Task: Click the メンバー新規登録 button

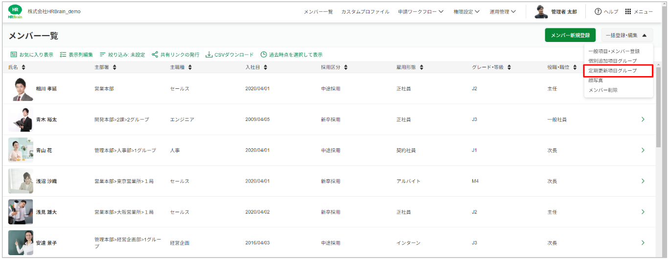Action: [570, 35]
